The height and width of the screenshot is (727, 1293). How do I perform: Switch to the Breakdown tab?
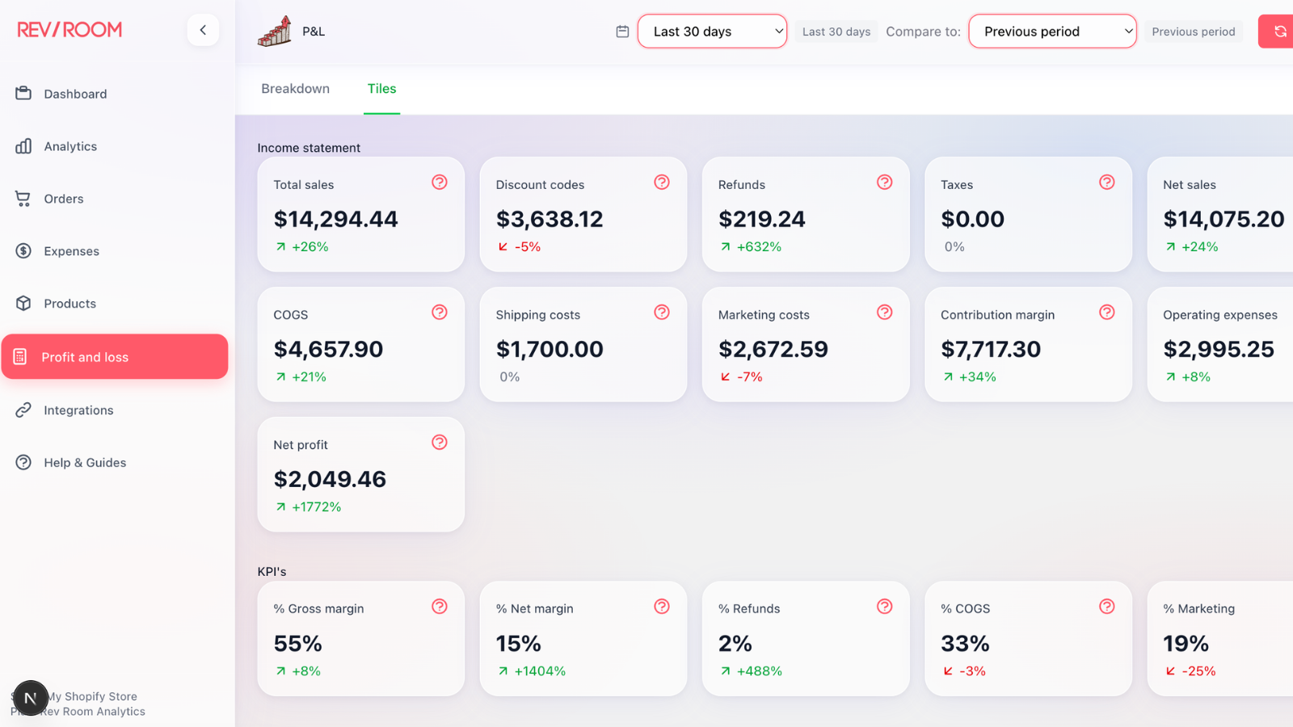click(x=295, y=89)
